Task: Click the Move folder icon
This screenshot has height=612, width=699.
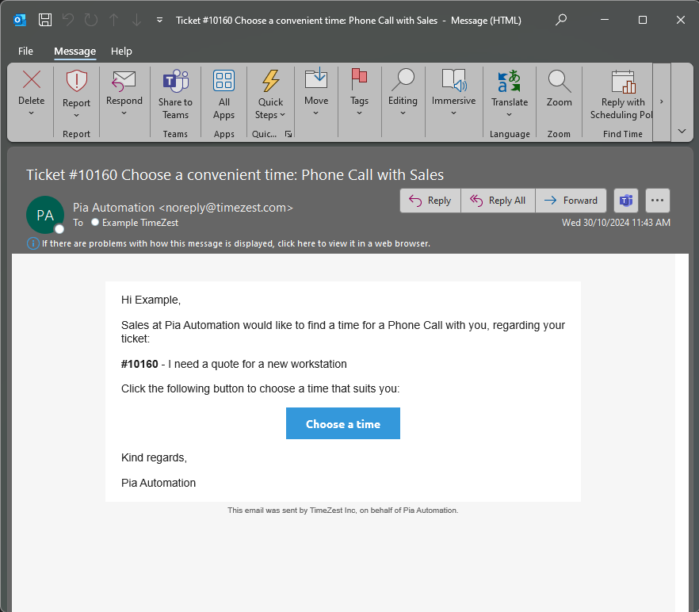Action: tap(316, 78)
